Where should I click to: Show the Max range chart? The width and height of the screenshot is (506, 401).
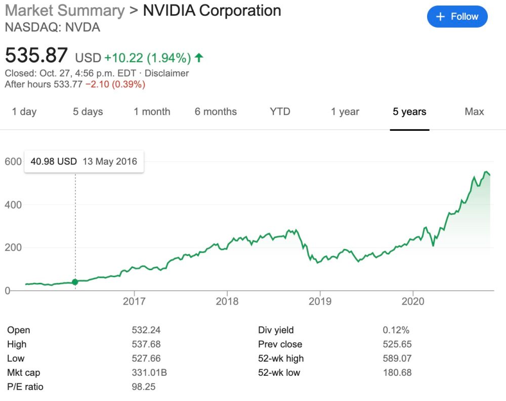pos(474,112)
